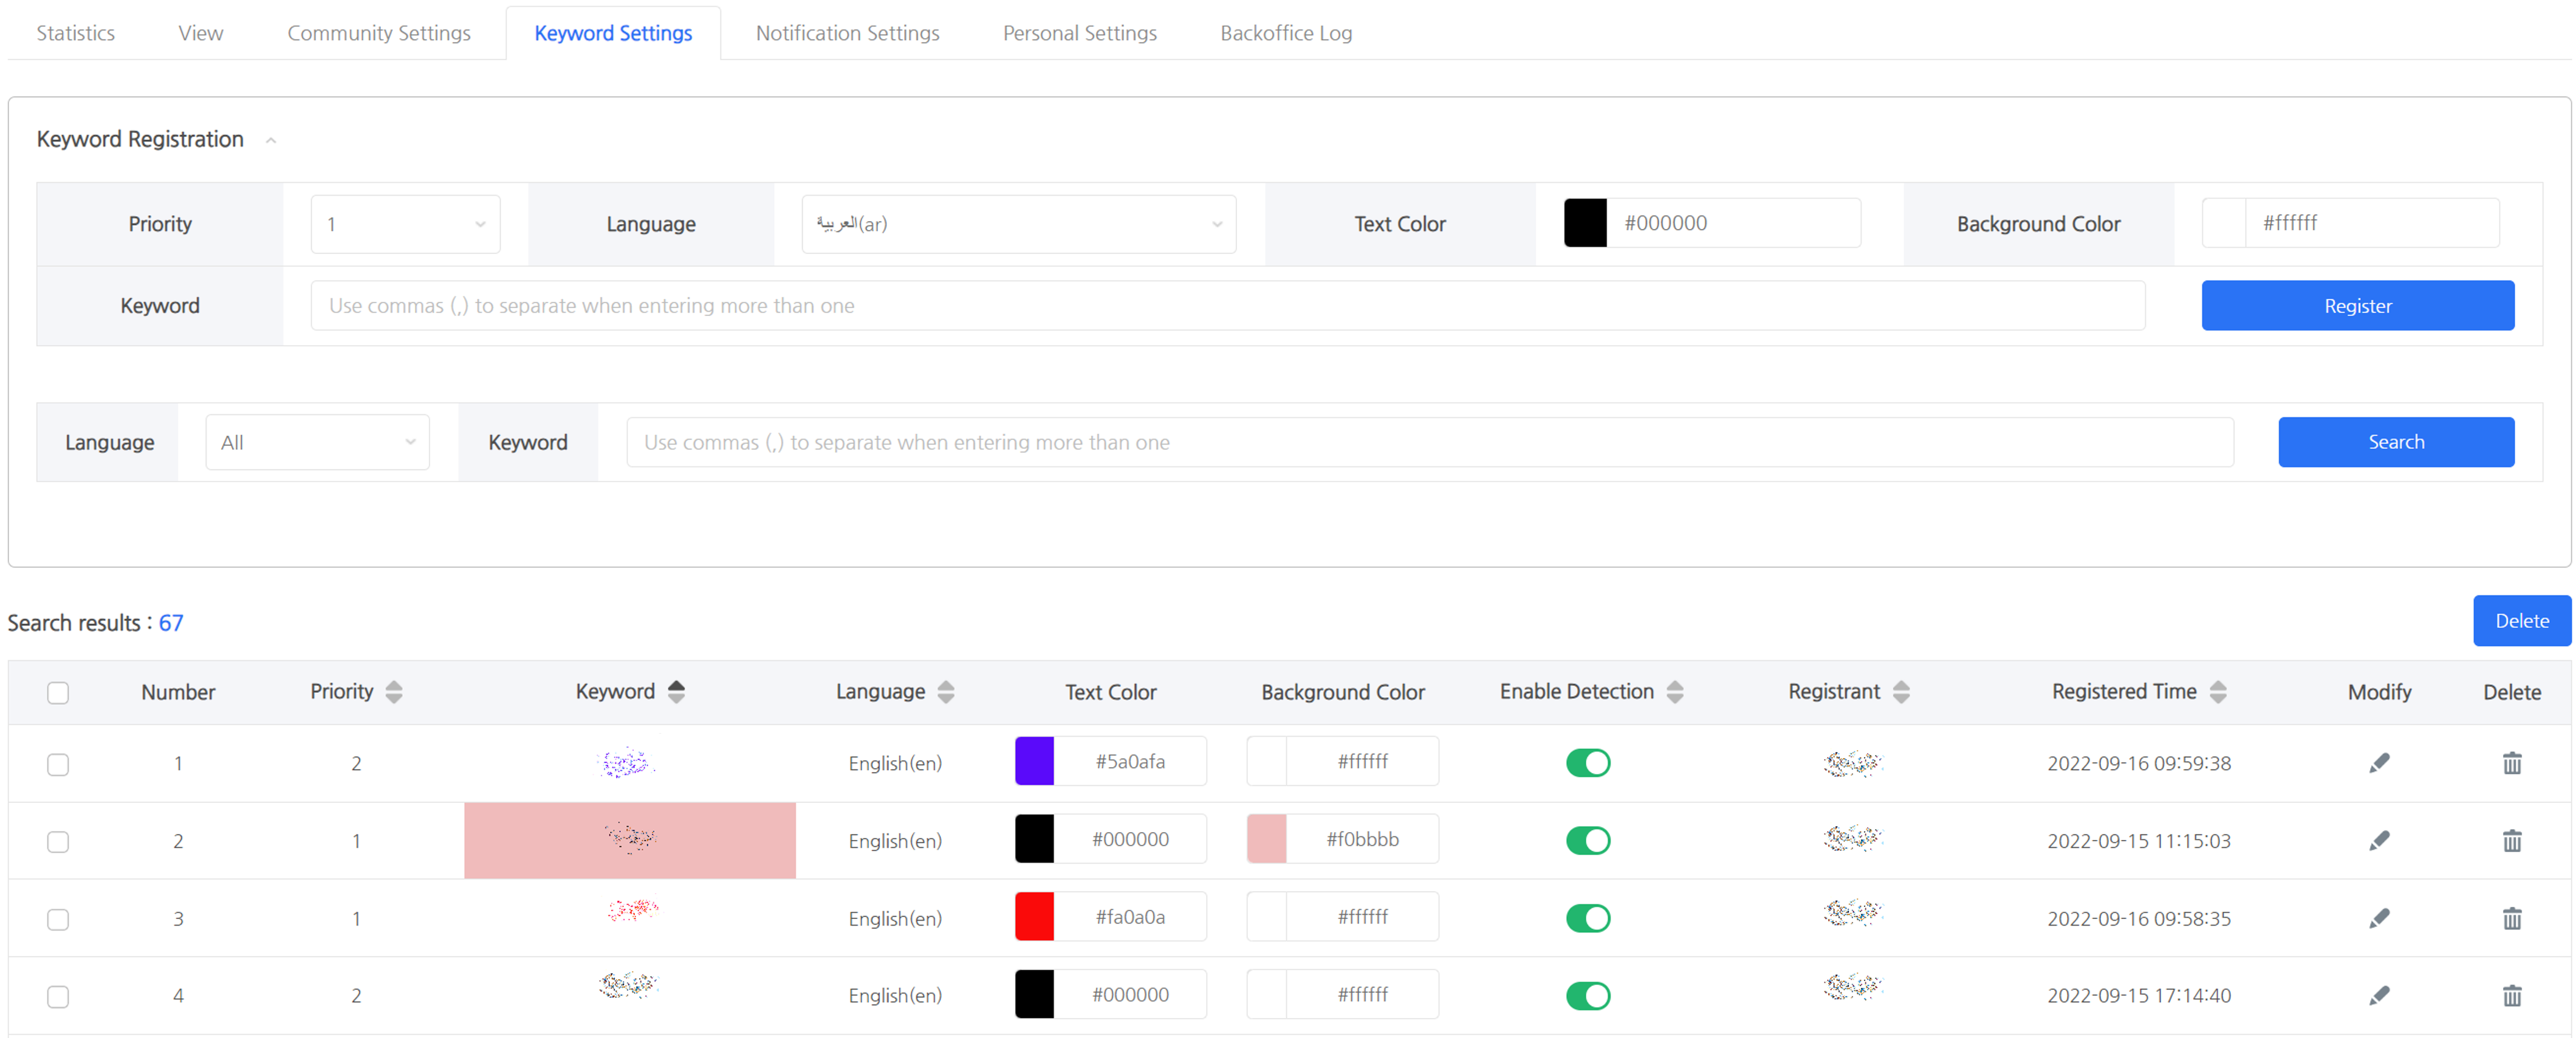Click the black Text Color swatch in registration form
This screenshot has width=2576, height=1038.
(x=1585, y=223)
